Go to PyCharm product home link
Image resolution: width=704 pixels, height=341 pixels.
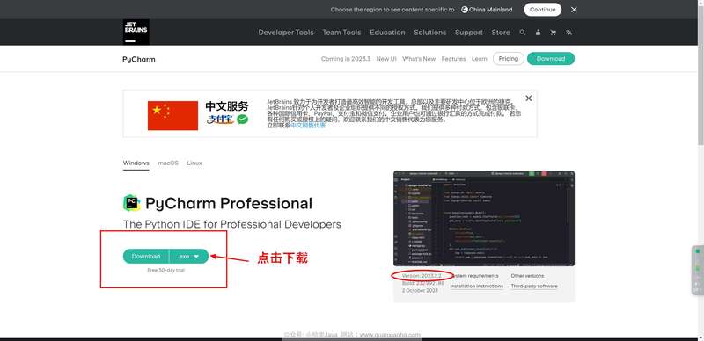[x=139, y=59]
